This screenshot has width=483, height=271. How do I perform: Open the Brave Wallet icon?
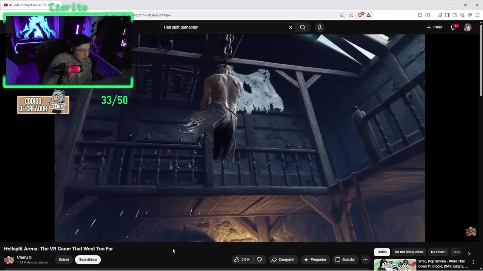(x=455, y=15)
